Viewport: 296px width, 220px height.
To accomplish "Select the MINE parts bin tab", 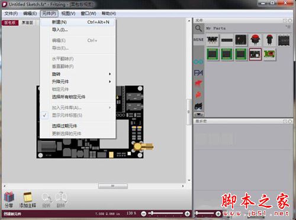I will [198, 40].
